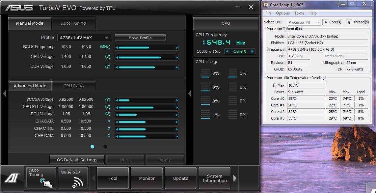376x193 pixels.
Task: Collapse the CPU side panel arrow
Action: (x=189, y=93)
